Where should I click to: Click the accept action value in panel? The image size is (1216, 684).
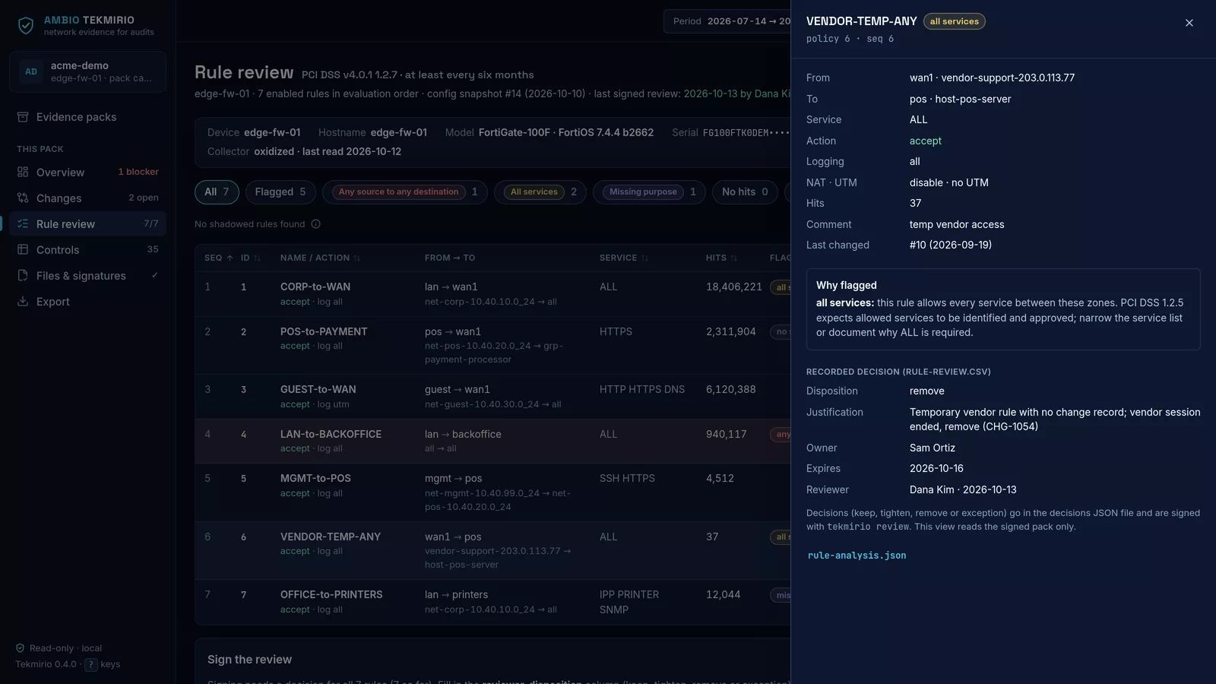(925, 141)
